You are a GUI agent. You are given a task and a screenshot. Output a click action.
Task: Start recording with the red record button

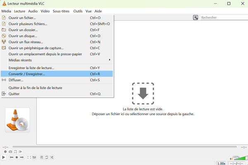coord(5,152)
